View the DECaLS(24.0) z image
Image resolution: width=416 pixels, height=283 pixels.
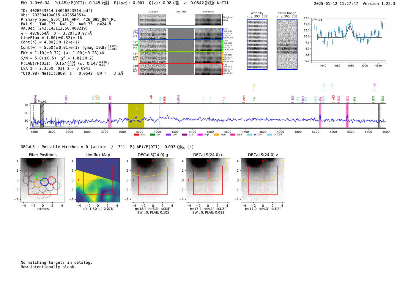[263, 180]
